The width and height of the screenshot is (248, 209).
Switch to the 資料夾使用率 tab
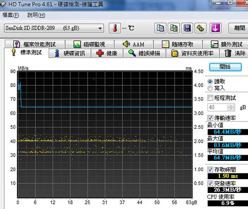click(192, 53)
